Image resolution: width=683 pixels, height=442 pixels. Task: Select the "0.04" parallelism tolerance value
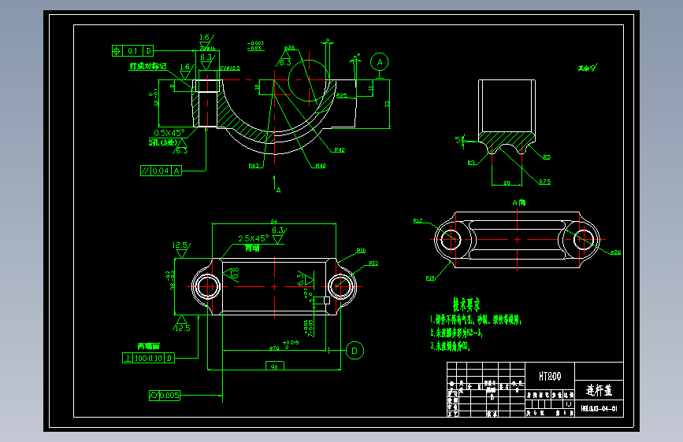(160, 171)
